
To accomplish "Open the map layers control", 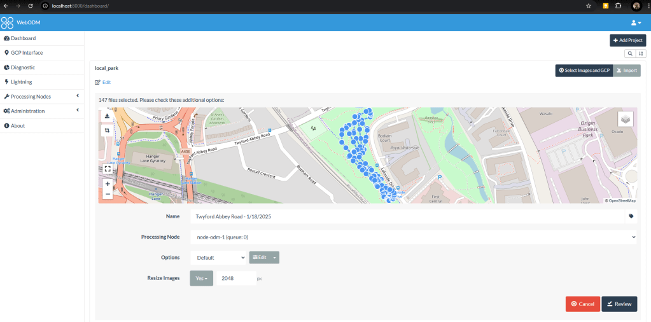I will click(x=625, y=119).
